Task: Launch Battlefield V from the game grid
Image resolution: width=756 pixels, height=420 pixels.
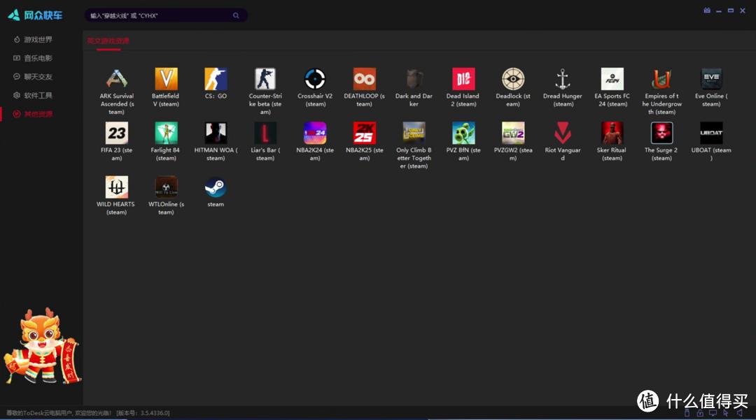Action: 166,79
